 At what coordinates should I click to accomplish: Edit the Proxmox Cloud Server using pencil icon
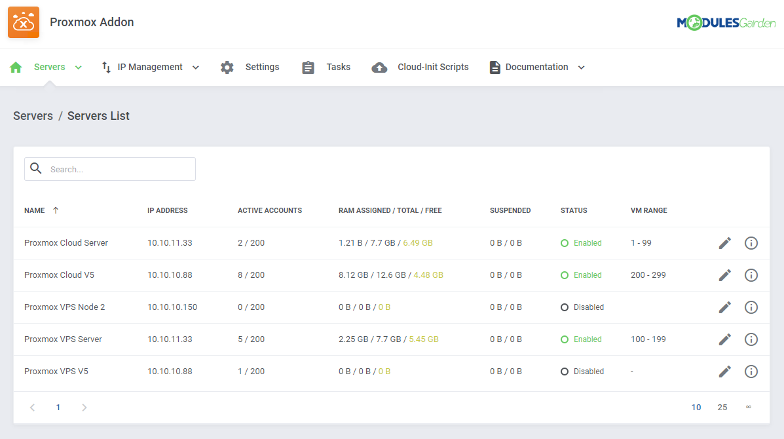pyautogui.click(x=724, y=242)
